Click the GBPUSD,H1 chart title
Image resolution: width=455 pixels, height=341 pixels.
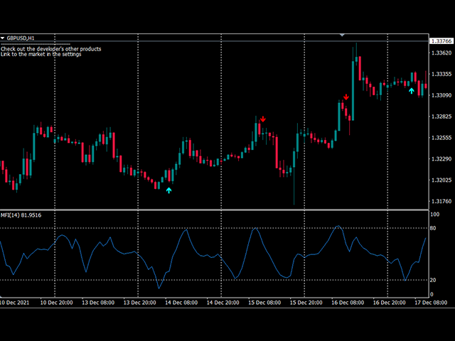21,38
